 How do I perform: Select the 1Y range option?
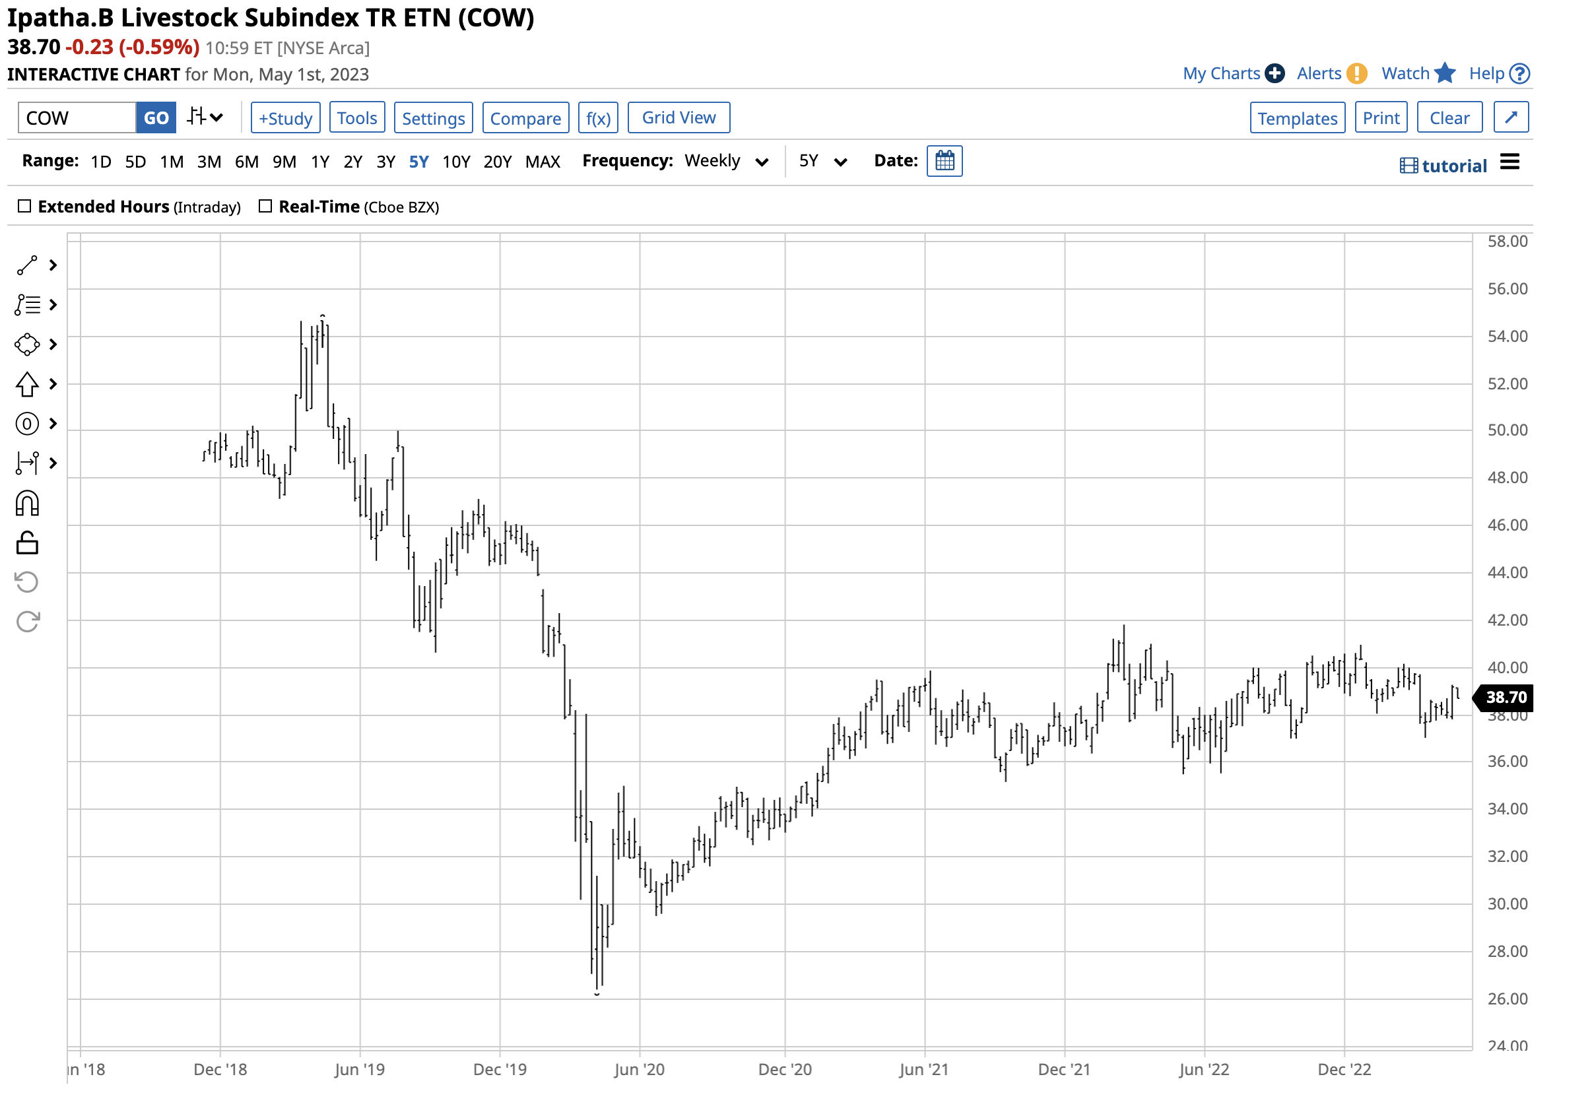(319, 162)
